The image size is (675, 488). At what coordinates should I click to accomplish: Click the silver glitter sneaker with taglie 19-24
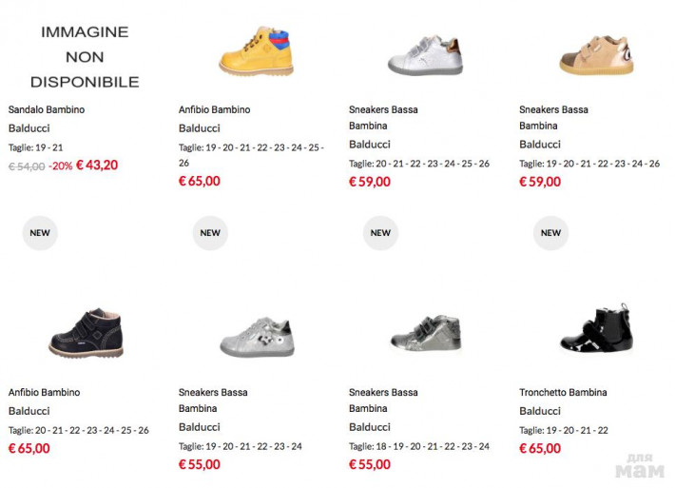255,335
